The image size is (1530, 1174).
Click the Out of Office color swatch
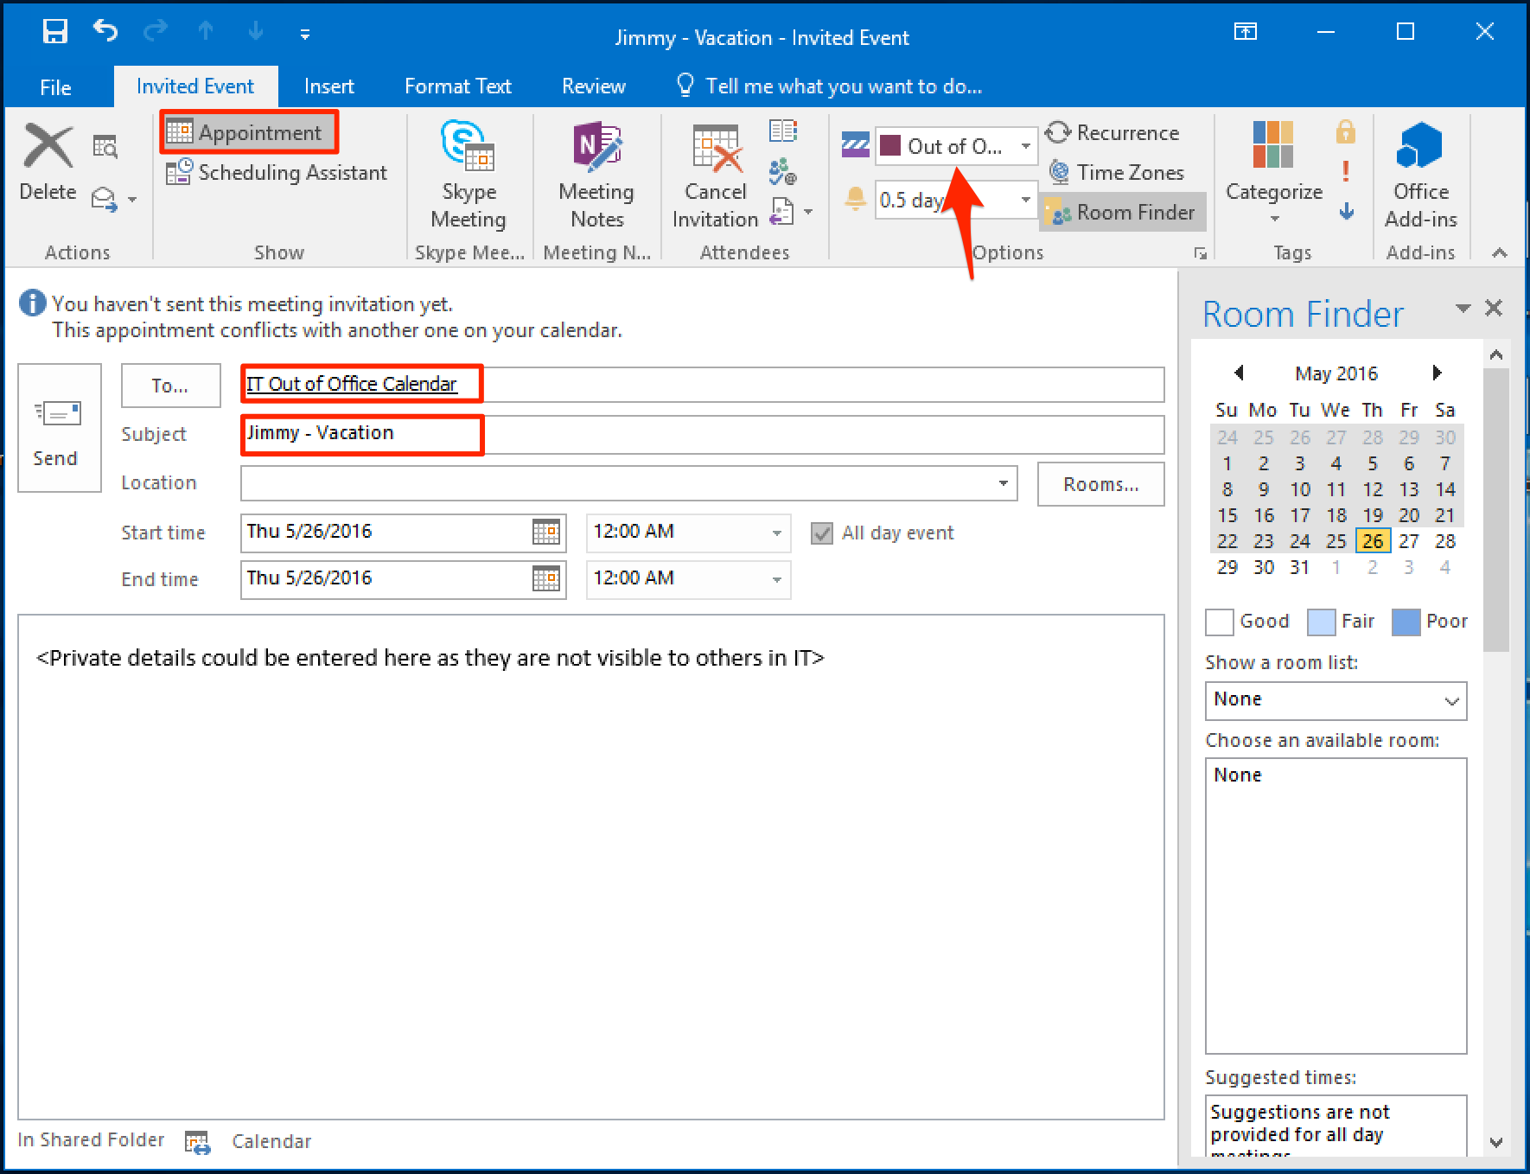890,145
